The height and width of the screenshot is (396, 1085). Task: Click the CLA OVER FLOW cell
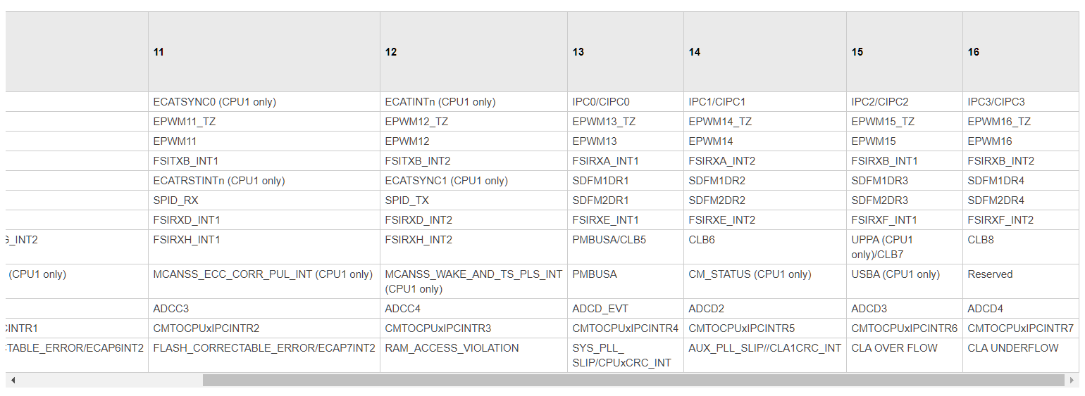pos(905,355)
